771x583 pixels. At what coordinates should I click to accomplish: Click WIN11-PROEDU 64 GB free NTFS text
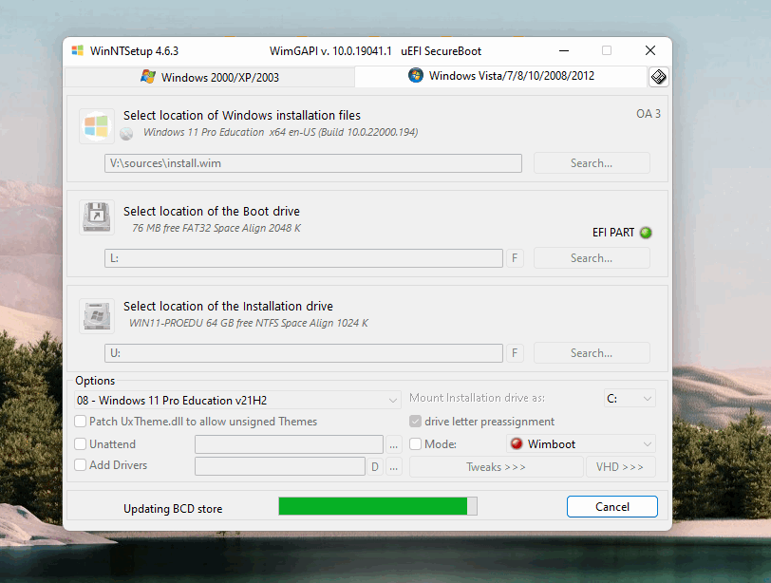(x=249, y=323)
